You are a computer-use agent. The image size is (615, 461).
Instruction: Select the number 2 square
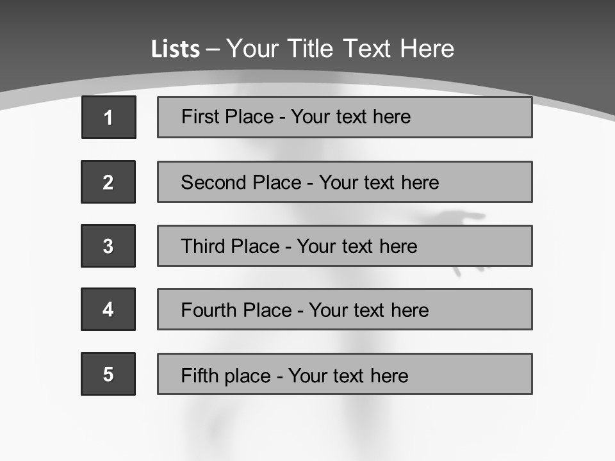click(108, 182)
